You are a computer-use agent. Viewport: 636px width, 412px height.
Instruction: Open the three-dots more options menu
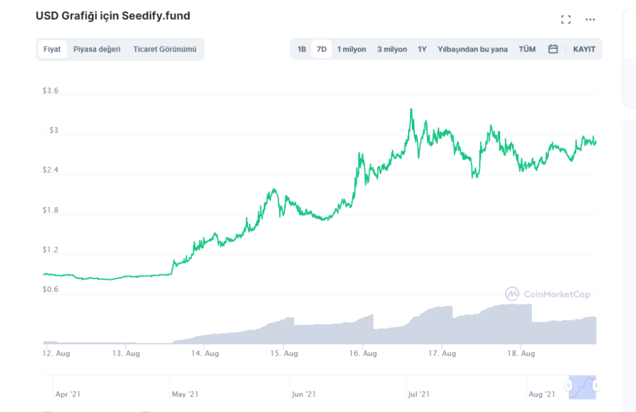coord(590,19)
